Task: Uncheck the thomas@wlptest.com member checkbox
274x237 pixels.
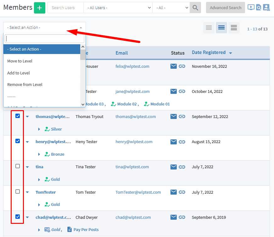Action: [18, 116]
